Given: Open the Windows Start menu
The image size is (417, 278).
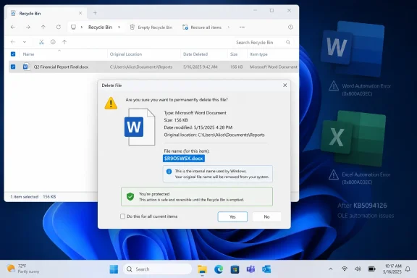Looking at the screenshot, I should (114, 269).
